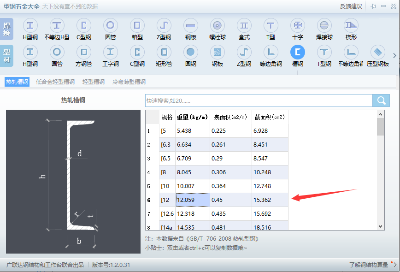Switch to 轻型槽钢 tab
Screen dimensions: 400x272
94,82
